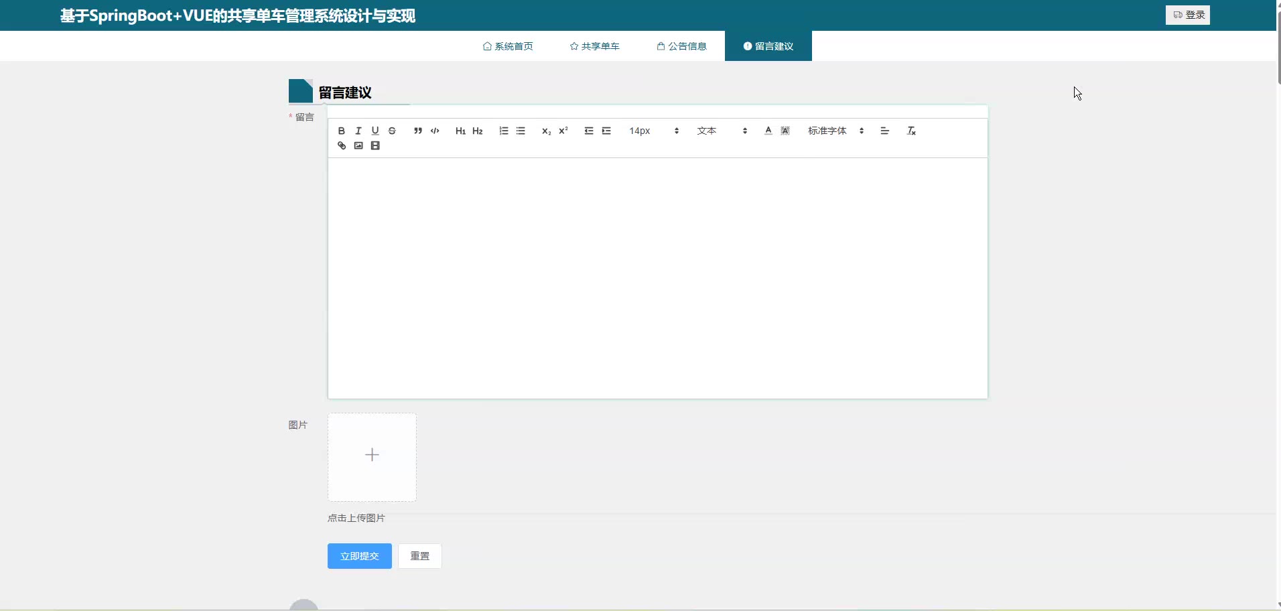The width and height of the screenshot is (1281, 611).
Task: Insert a hyperlink in message
Action: click(x=342, y=145)
